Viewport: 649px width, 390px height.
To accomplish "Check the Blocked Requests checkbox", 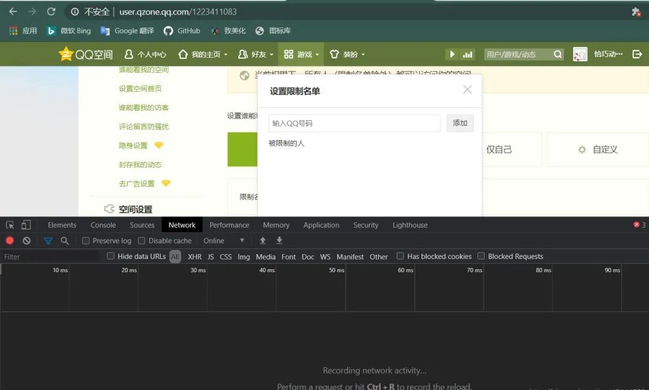I will pos(481,256).
